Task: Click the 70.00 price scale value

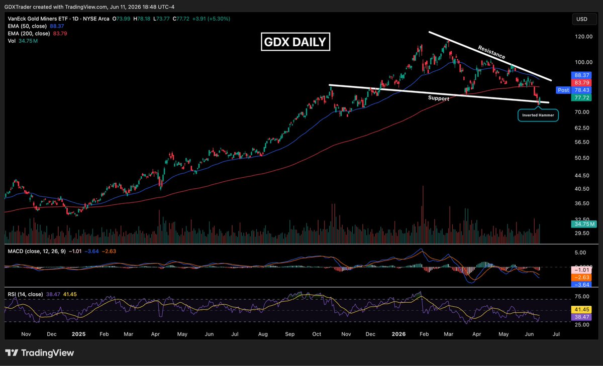Action: (582, 112)
